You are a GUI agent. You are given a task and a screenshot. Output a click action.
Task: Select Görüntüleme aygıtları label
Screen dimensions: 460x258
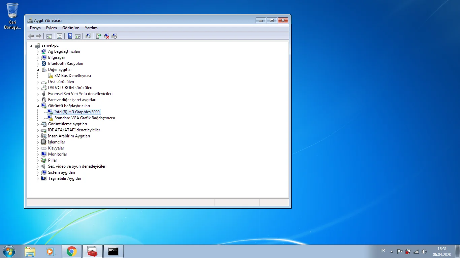[x=67, y=124]
